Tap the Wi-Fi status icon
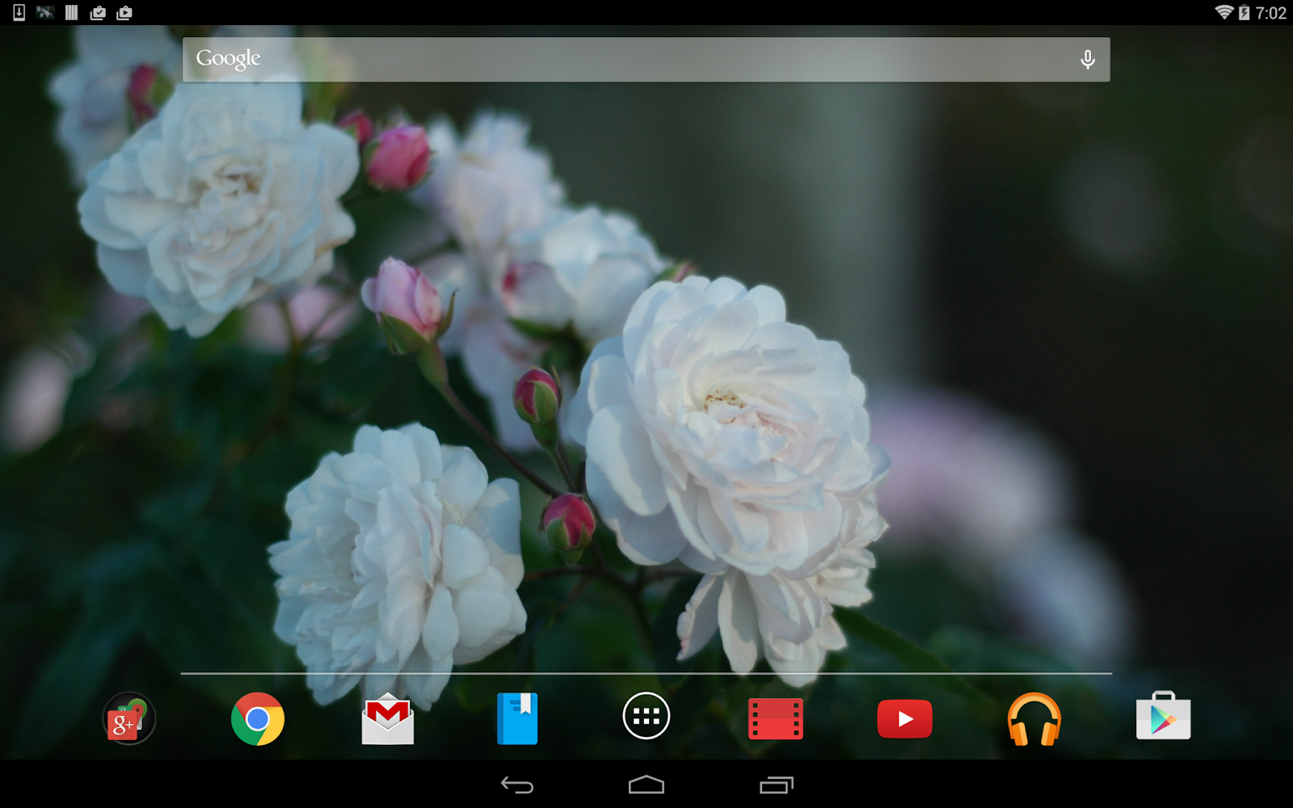 (x=1224, y=12)
